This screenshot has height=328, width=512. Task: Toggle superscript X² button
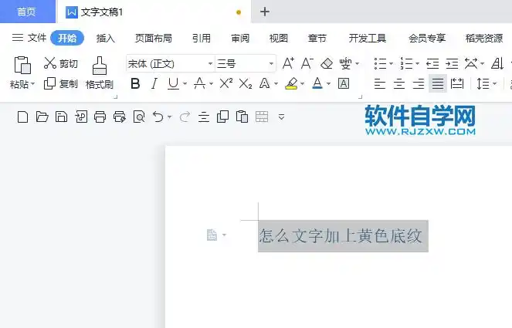tap(226, 83)
